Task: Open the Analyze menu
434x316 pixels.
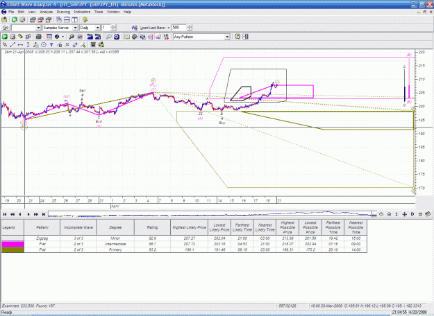Action: pos(47,12)
